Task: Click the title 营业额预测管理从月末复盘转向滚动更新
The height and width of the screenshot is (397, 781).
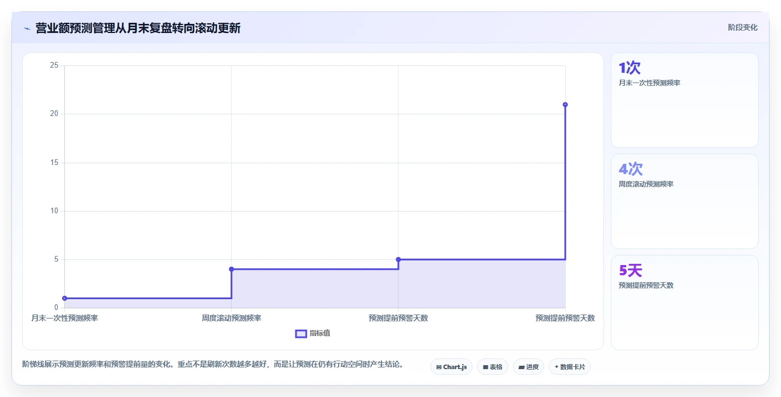Action: click(138, 28)
